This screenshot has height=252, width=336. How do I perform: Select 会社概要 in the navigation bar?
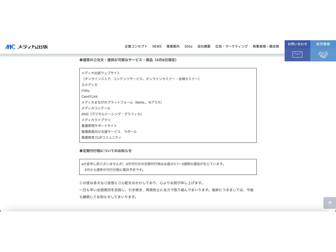(203, 46)
